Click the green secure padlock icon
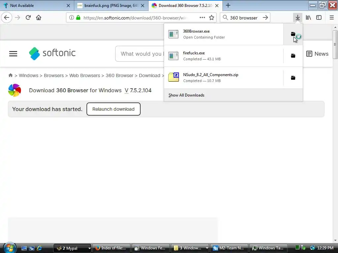338x253 pixels. [78, 18]
